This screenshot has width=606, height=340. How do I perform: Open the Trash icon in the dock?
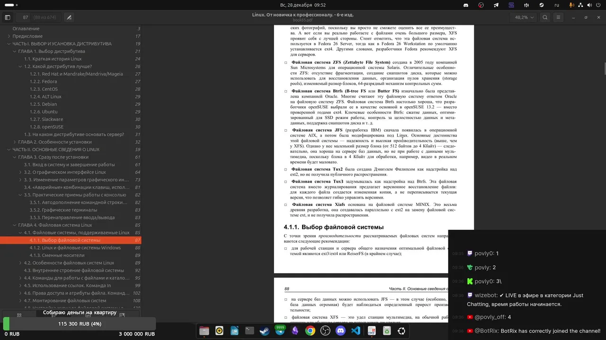coord(387,331)
